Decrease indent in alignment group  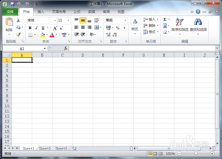76,34
